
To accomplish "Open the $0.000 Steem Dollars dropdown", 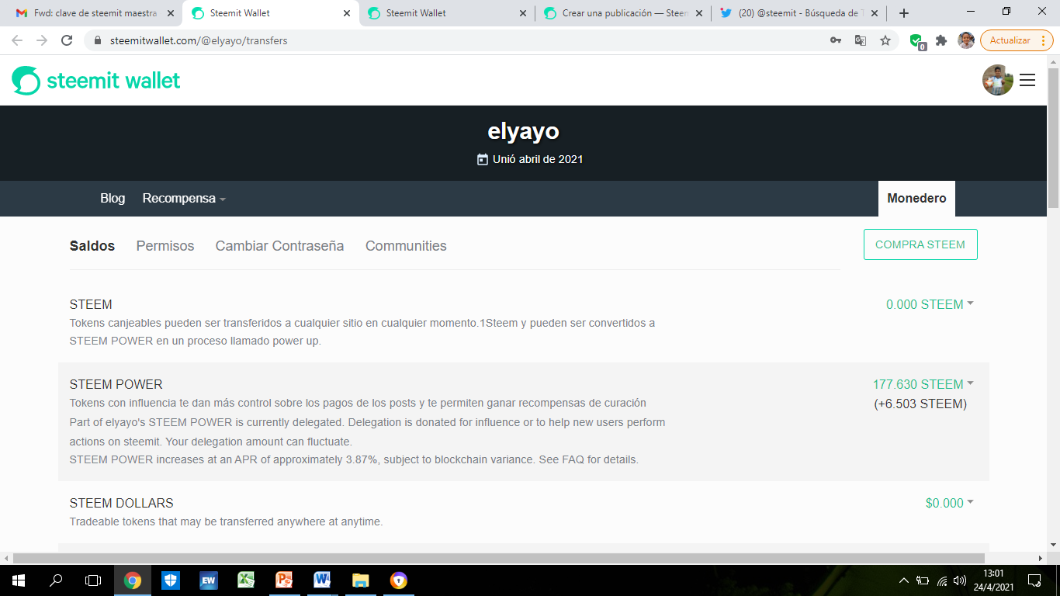I will (x=949, y=503).
